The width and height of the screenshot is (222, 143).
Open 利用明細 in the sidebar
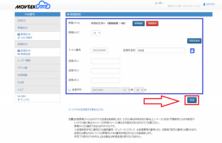37,75
